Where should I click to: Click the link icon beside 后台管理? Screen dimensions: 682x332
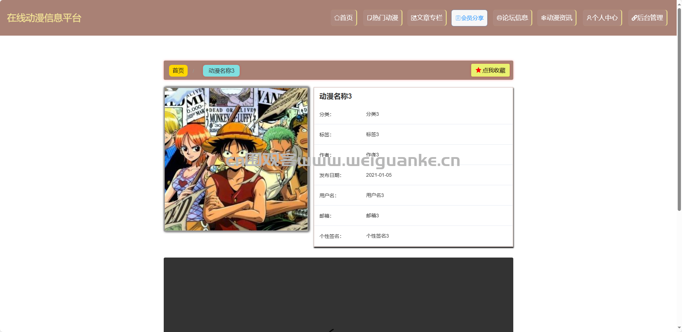(x=634, y=18)
